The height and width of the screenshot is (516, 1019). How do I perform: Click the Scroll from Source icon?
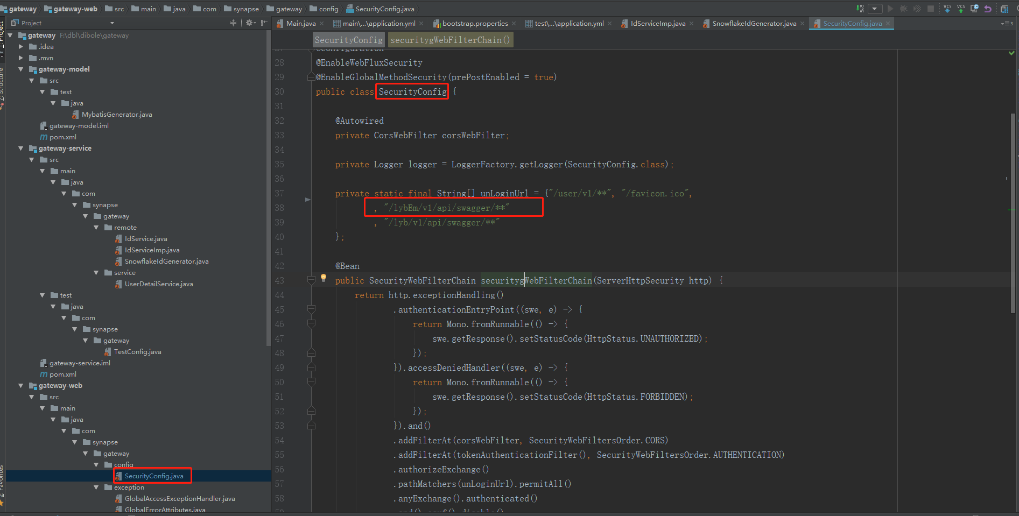tap(233, 23)
